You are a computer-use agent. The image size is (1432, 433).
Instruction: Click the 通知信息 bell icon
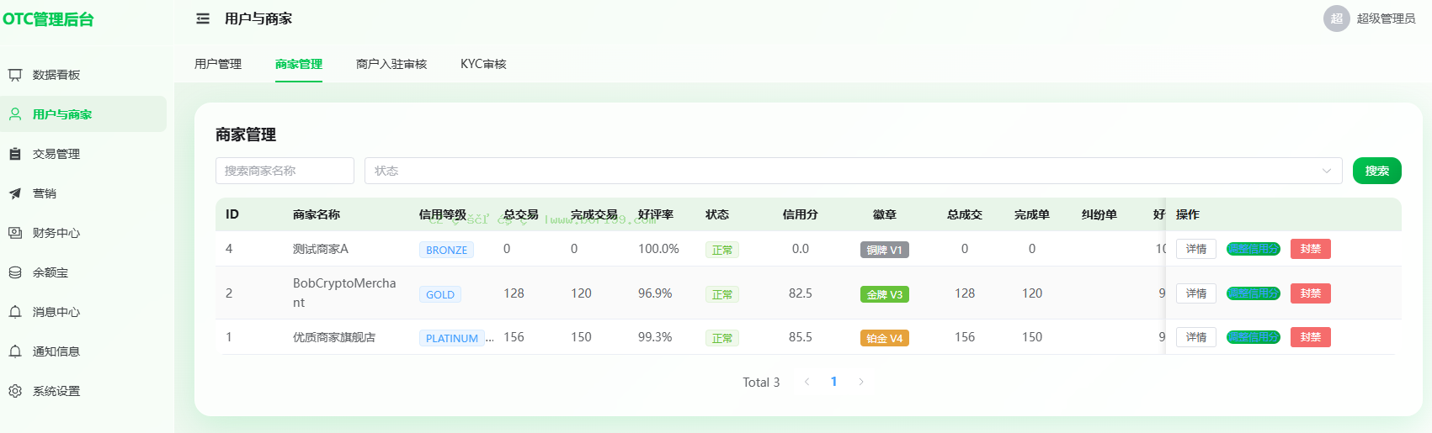coord(15,351)
